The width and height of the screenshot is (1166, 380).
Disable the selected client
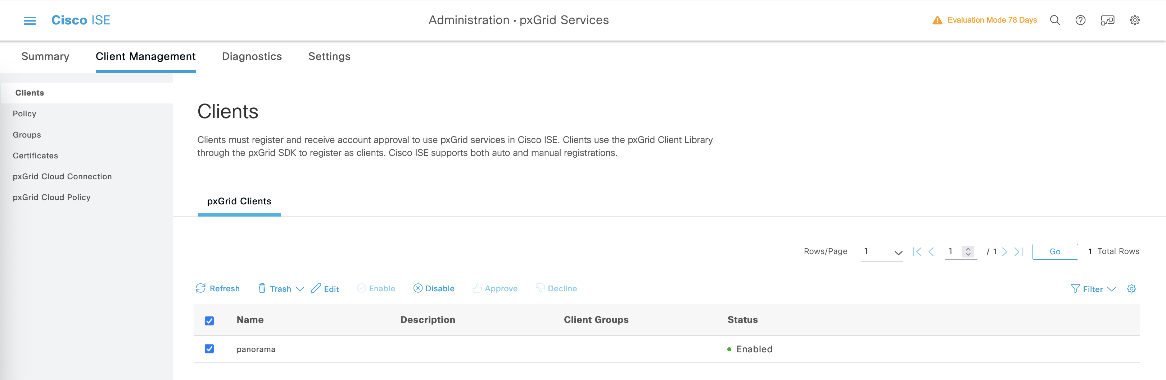click(x=434, y=288)
